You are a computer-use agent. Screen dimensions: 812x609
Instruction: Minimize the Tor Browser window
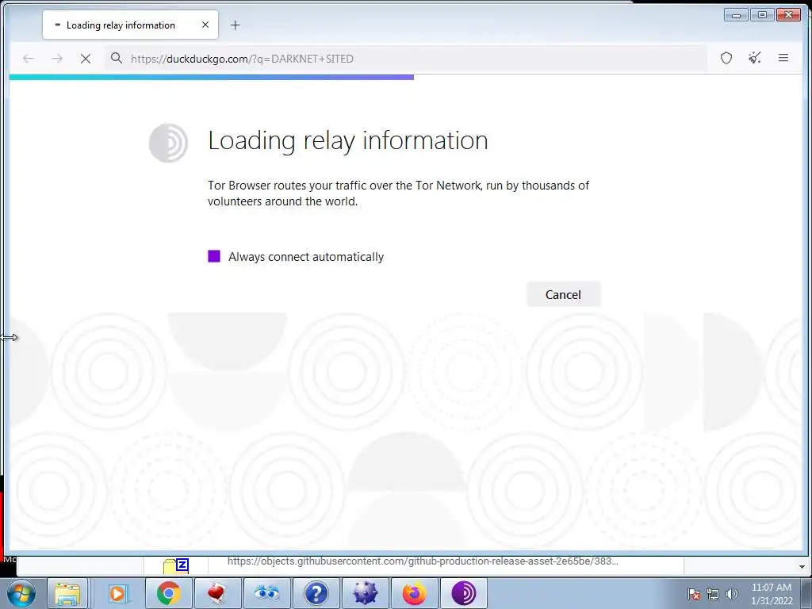736,14
